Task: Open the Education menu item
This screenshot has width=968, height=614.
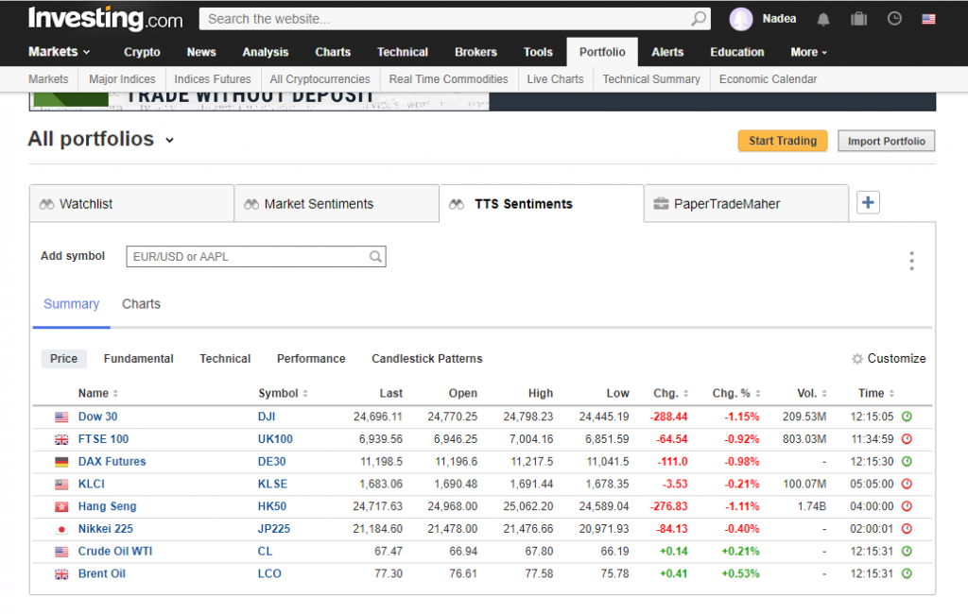Action: coord(736,52)
